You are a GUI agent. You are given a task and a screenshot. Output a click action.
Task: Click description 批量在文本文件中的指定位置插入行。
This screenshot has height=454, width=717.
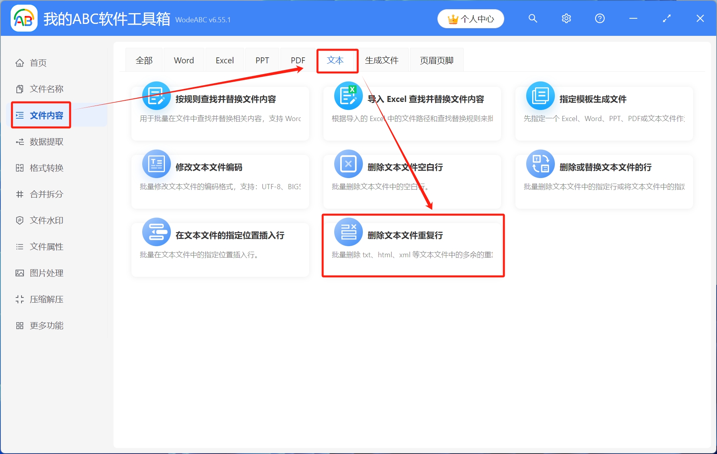(x=200, y=255)
